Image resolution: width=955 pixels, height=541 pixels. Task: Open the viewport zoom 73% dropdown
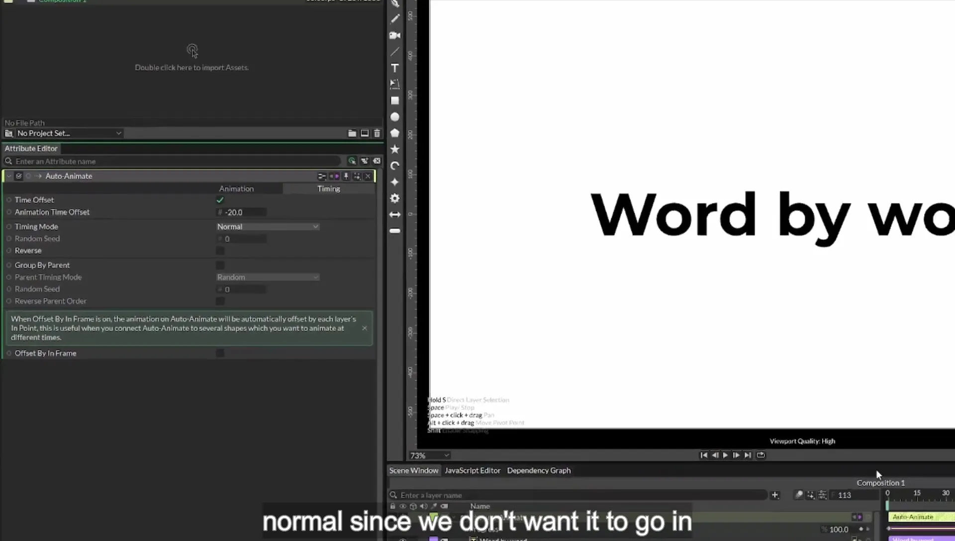point(430,455)
